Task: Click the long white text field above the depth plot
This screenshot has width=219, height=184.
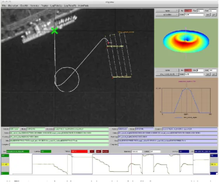Action: click(x=194, y=74)
